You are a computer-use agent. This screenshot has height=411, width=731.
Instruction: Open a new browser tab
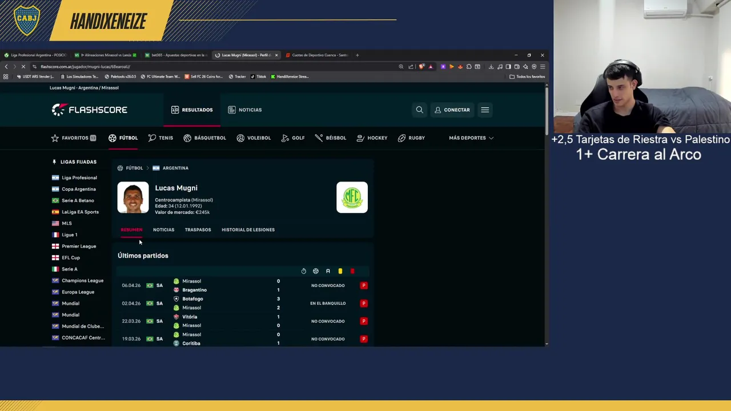pos(358,55)
